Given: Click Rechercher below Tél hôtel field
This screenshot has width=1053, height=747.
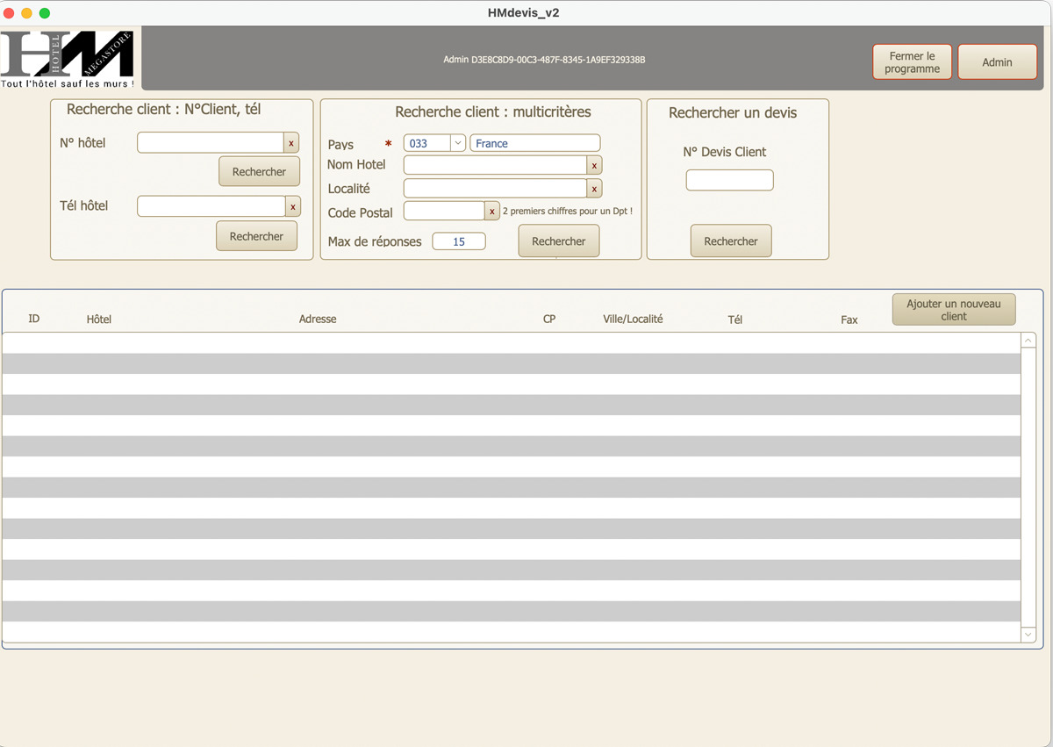Looking at the screenshot, I should coord(256,236).
